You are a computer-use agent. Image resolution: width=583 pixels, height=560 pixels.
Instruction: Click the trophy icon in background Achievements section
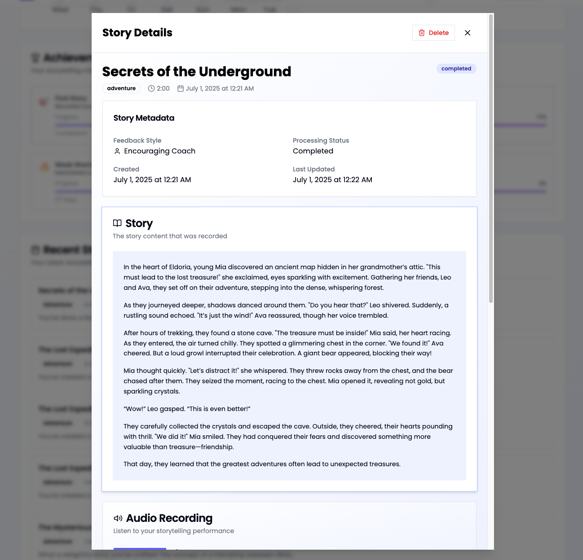tap(35, 58)
